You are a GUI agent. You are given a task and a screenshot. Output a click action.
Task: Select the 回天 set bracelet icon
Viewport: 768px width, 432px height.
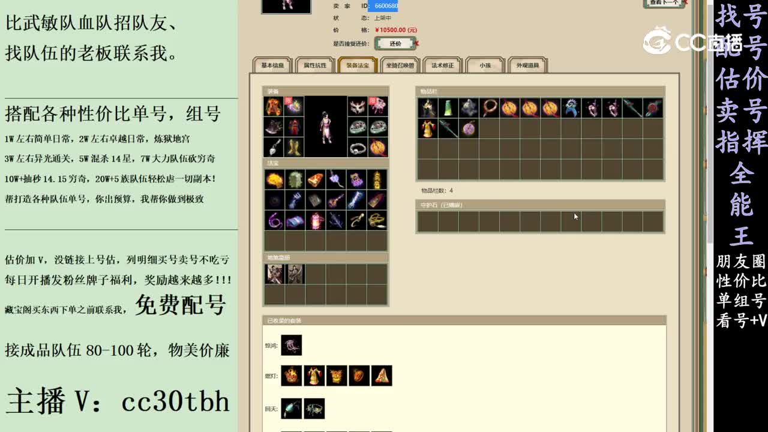pos(314,409)
